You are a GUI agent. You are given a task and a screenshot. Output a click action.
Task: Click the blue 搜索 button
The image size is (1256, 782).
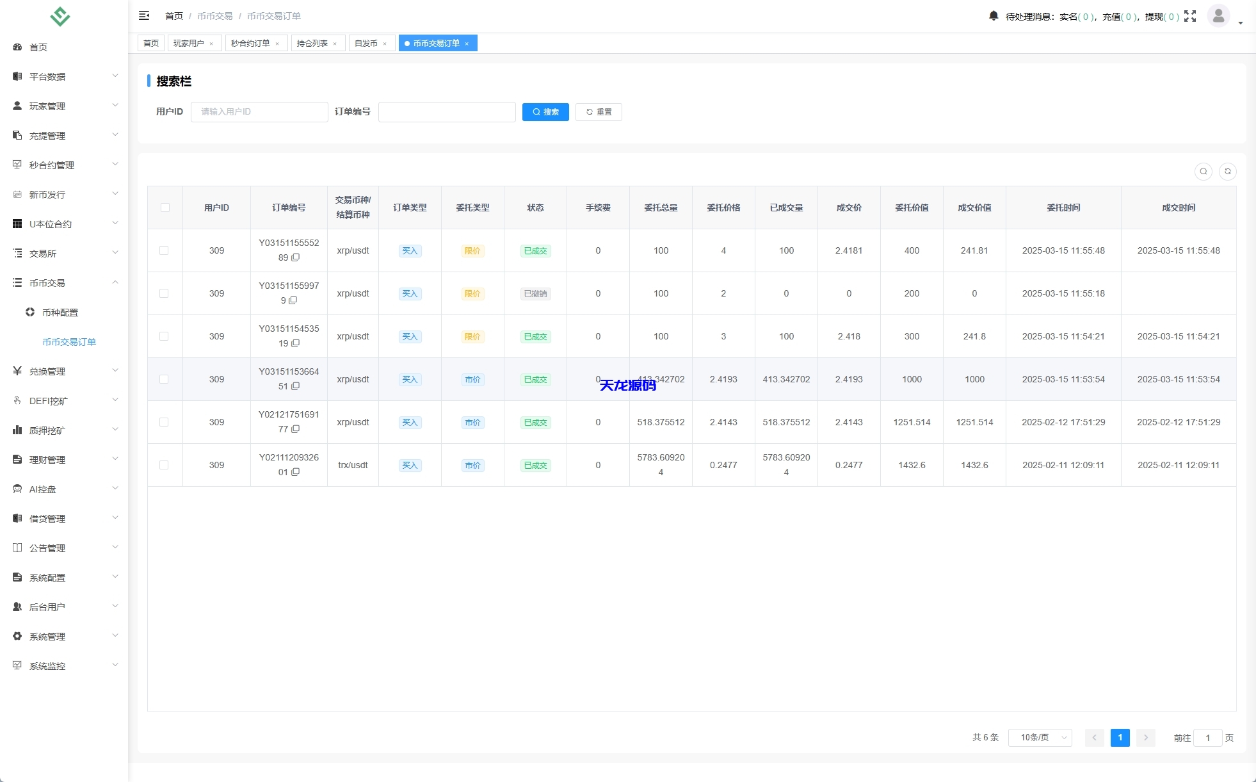pyautogui.click(x=545, y=112)
